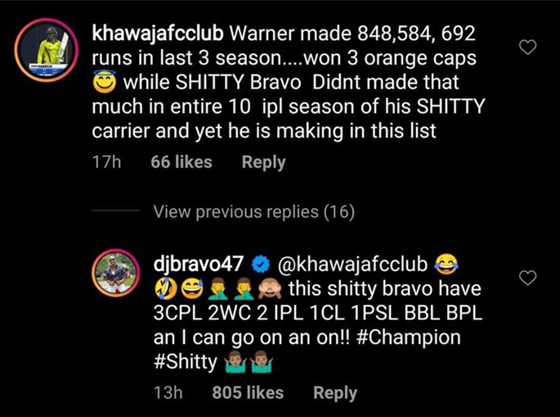This screenshot has height=417, width=560.
Task: Click the see-no-evil monkey emoji
Action: click(x=271, y=289)
